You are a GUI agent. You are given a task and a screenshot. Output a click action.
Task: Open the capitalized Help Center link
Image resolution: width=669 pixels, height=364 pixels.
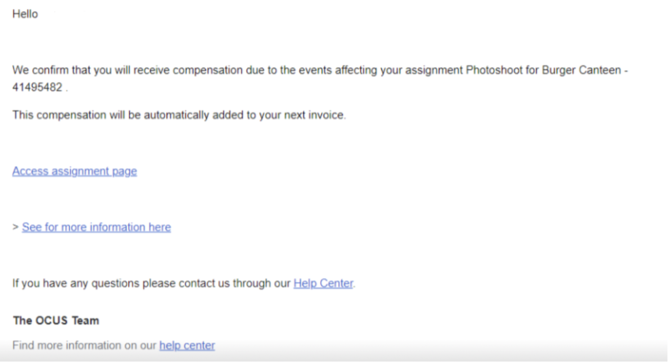point(323,283)
